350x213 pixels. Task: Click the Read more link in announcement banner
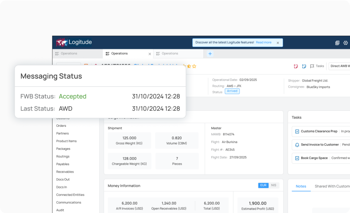[264, 42]
